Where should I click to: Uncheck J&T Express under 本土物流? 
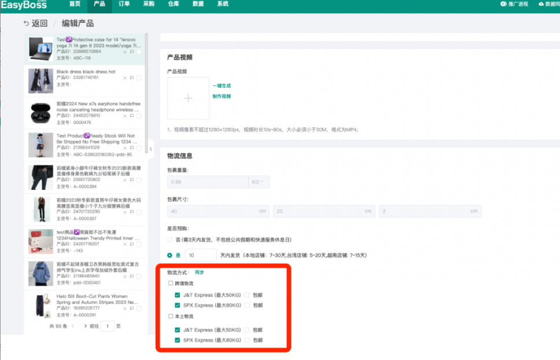[x=177, y=329]
